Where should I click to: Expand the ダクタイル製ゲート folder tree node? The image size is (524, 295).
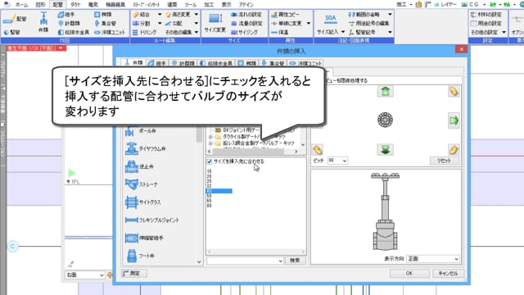pyautogui.click(x=210, y=137)
